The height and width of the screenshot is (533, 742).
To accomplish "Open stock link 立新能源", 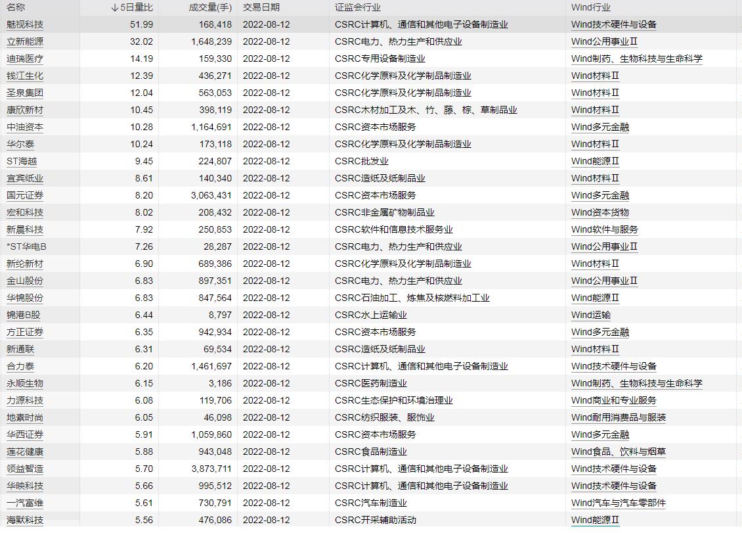I will (x=25, y=41).
